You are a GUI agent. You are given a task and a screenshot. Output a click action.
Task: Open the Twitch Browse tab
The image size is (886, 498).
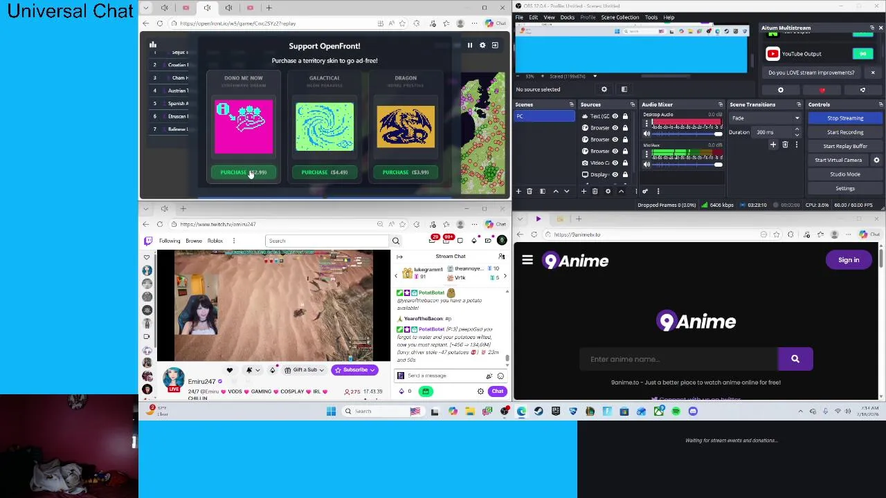coord(194,241)
